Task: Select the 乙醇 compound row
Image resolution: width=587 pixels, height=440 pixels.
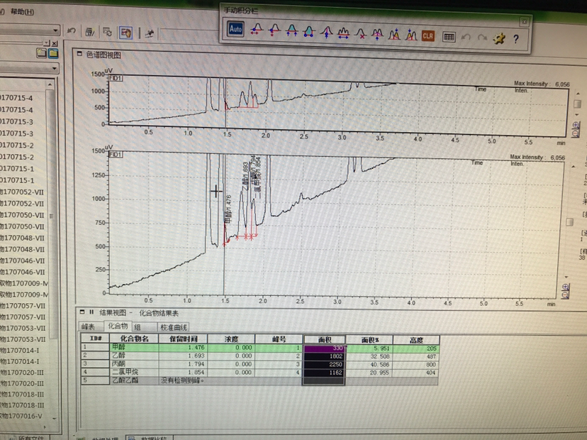Action: point(259,356)
